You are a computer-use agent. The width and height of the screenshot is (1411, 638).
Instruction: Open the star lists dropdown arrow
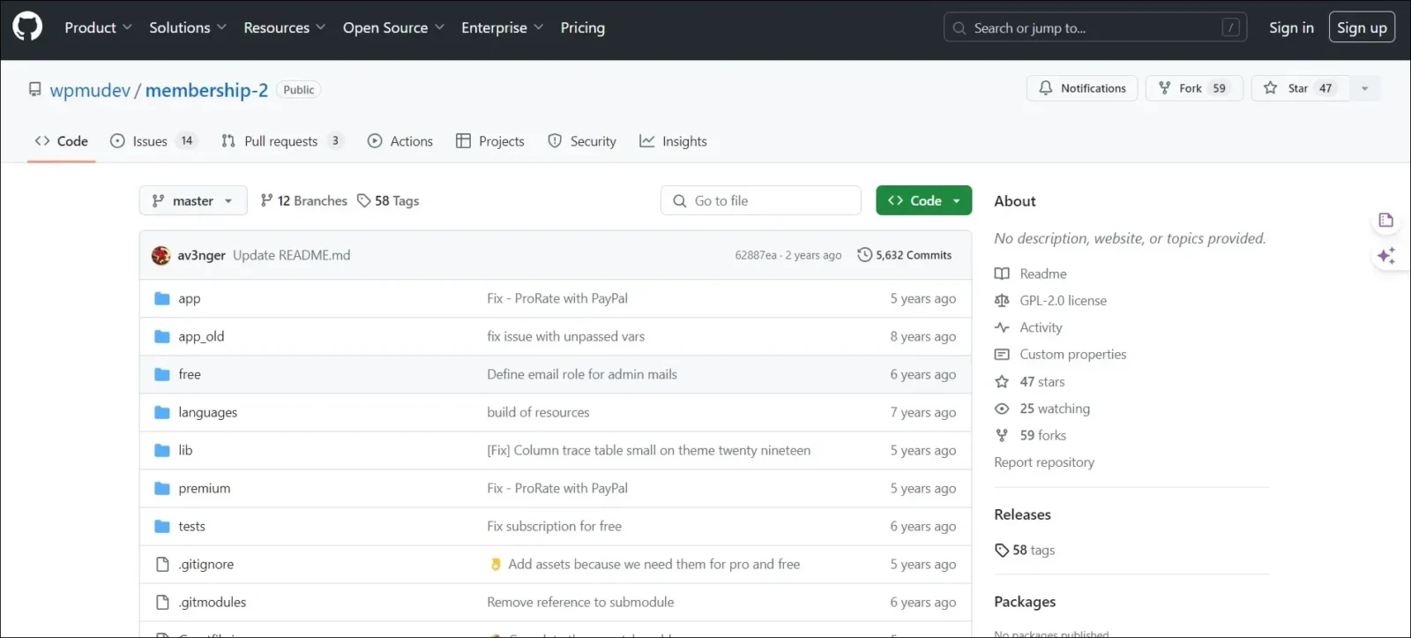[1364, 88]
